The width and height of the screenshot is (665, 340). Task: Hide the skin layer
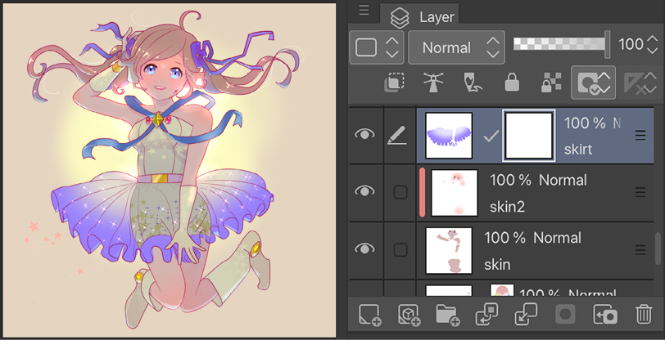click(364, 248)
